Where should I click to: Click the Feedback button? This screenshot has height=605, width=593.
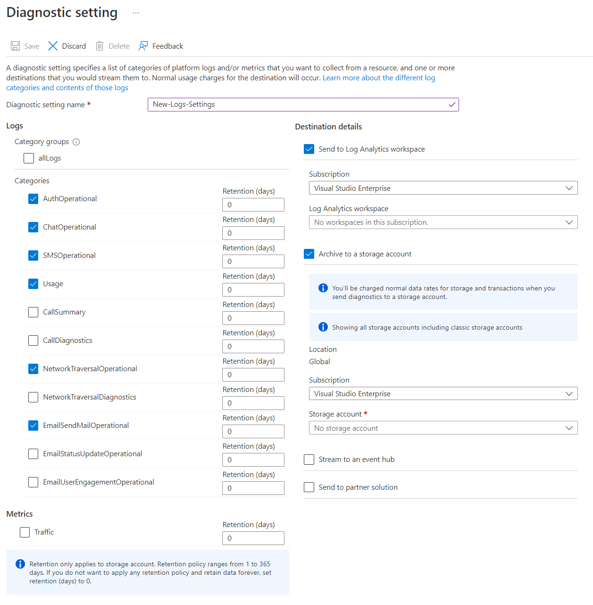tap(161, 46)
